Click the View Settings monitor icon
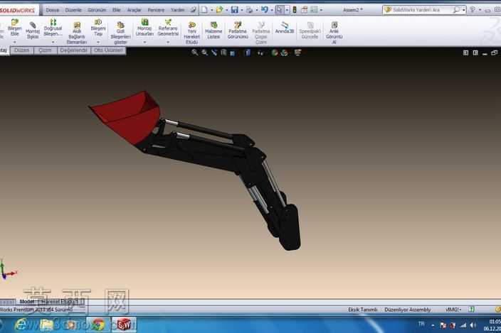The image size is (501, 333). click(x=297, y=53)
